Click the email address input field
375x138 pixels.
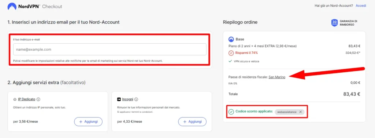110,49
